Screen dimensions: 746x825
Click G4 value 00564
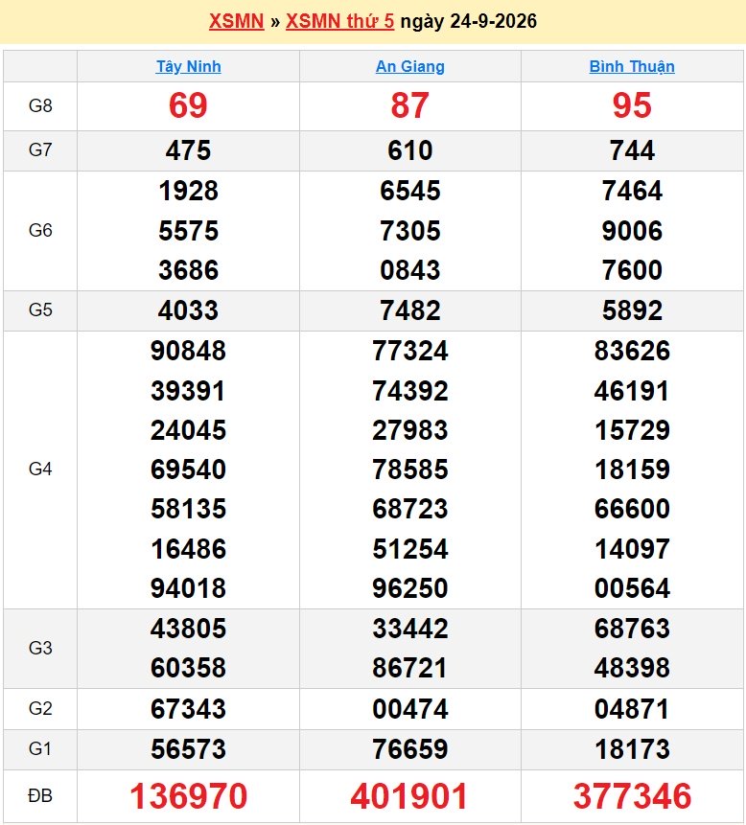[632, 588]
